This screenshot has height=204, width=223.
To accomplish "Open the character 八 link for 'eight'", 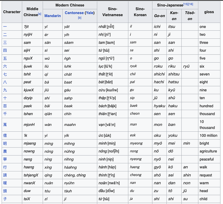I will tap(5, 82).
